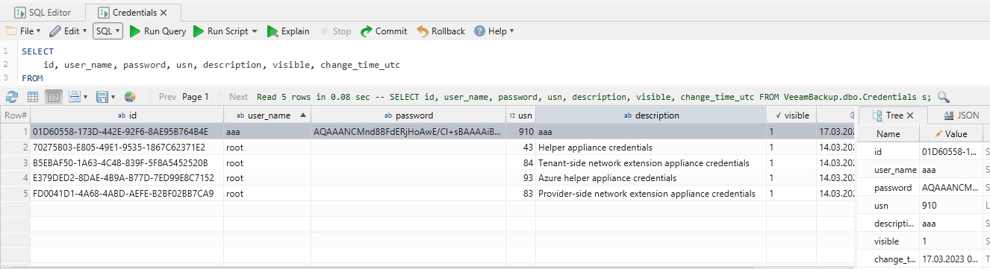The width and height of the screenshot is (990, 269).
Task: Sort by the id column header
Action: coord(127,115)
